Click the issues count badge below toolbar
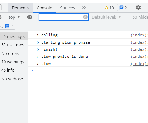The image size is (148, 123). click(7, 26)
